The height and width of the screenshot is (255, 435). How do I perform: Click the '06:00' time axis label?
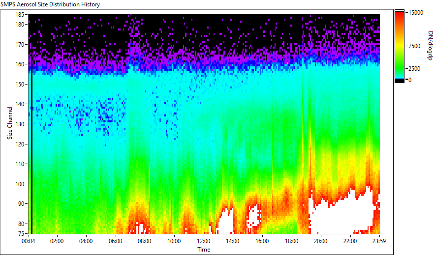click(116, 241)
